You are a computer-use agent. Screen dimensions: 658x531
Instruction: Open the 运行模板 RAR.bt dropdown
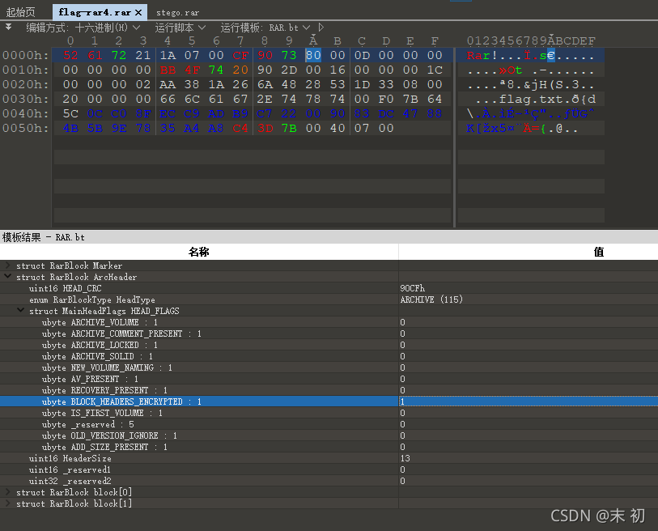(x=265, y=28)
